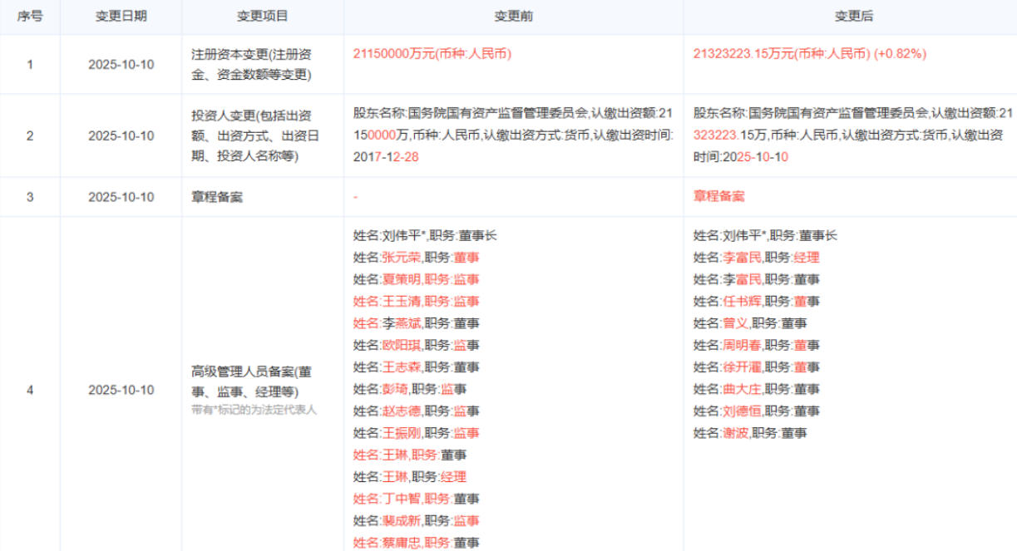The width and height of the screenshot is (1017, 551).
Task: Click the 序号 column header
Action: [x=30, y=17]
